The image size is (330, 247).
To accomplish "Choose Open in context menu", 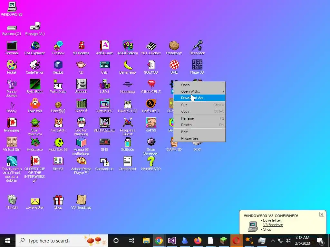I will [x=199, y=85].
